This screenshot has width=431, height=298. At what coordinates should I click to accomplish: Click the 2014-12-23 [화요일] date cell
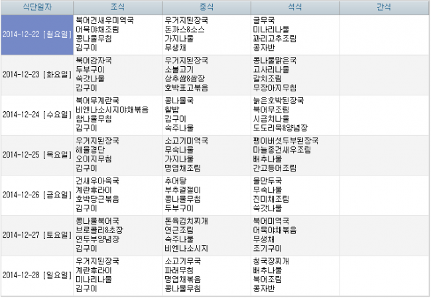pos(36,75)
